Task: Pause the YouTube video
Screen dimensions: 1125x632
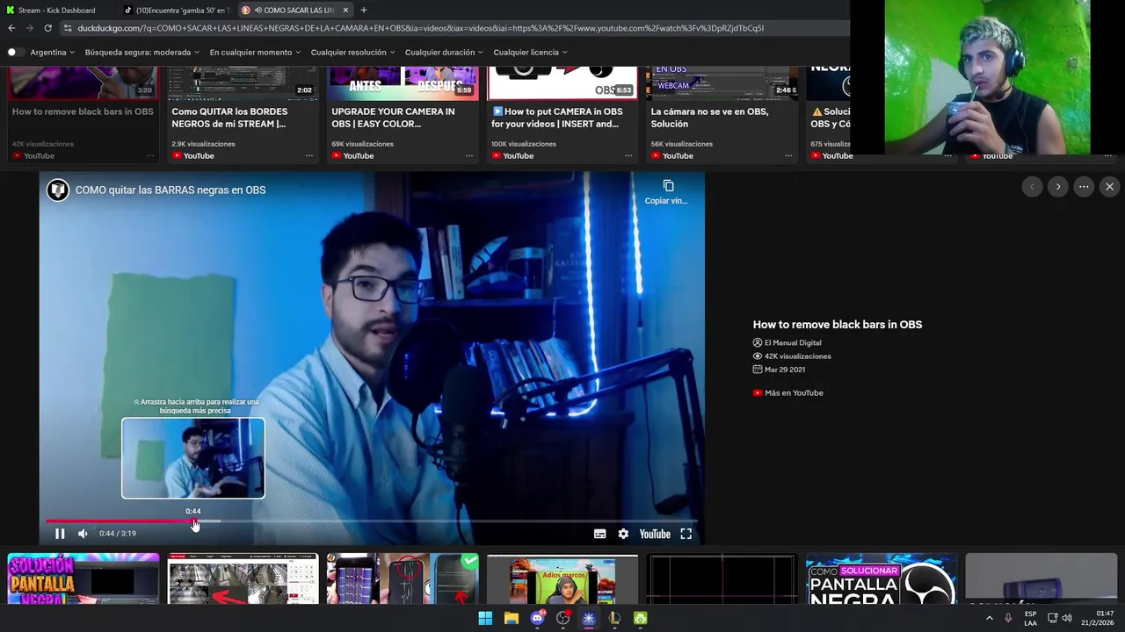Action: coord(60,534)
